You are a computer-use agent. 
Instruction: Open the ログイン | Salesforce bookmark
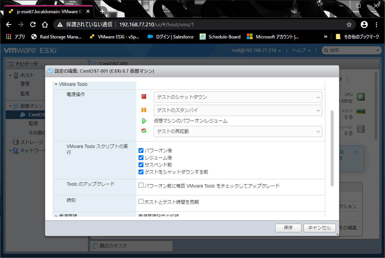[x=170, y=37]
